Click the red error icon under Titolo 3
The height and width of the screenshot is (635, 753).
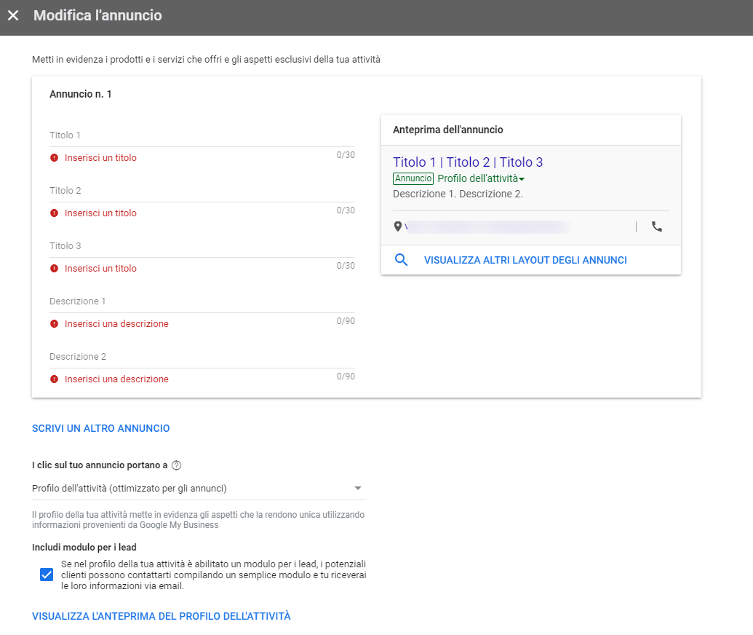coord(55,268)
